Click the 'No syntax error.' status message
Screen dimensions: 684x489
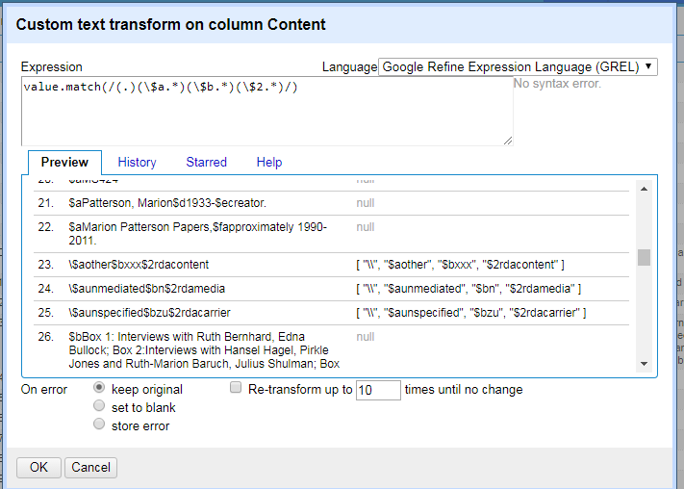click(557, 84)
